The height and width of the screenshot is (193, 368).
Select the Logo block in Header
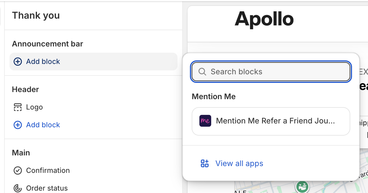[x=34, y=107]
